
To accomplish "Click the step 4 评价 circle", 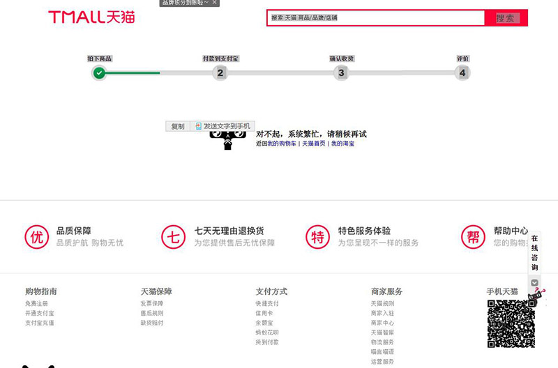I will coord(462,72).
